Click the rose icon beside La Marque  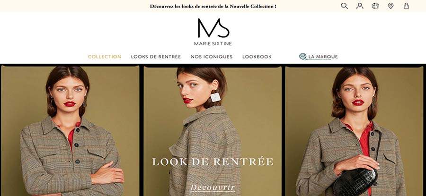[302, 56]
